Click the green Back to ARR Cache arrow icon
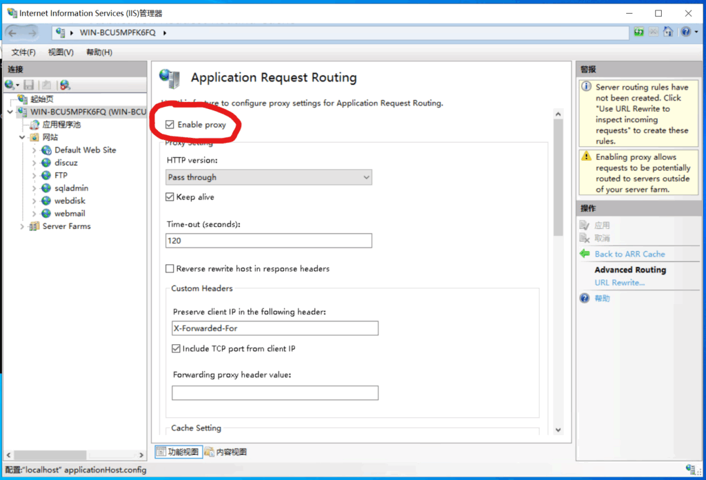 (585, 254)
